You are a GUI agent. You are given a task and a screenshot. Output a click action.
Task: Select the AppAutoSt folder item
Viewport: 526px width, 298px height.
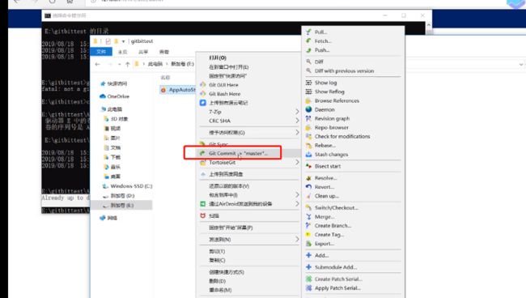click(x=178, y=90)
